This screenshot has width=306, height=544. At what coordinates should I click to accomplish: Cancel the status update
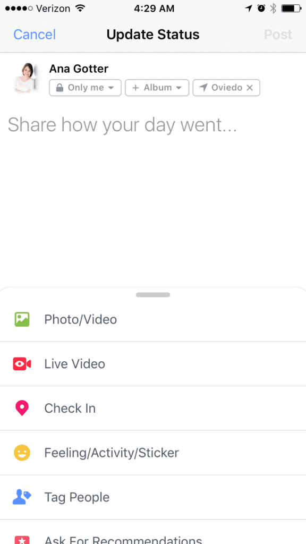coord(34,34)
